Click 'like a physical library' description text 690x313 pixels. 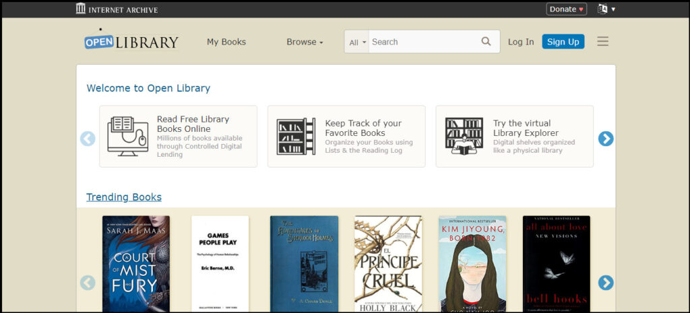(528, 150)
